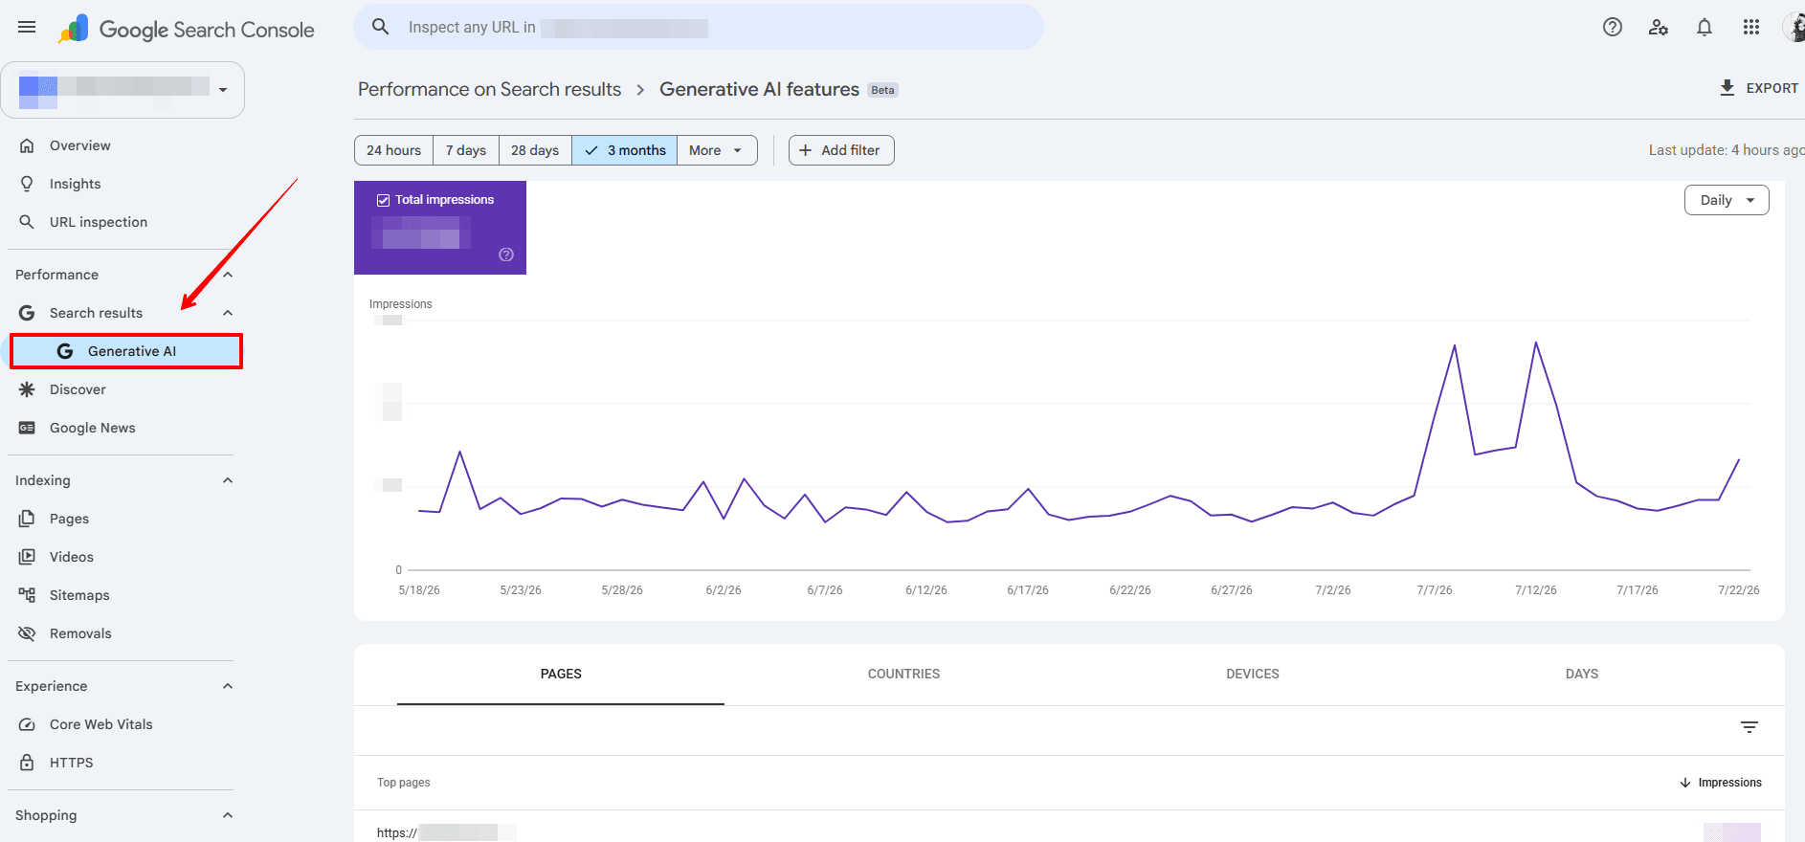
Task: Click the search magnifier icon
Action: pyautogui.click(x=380, y=27)
